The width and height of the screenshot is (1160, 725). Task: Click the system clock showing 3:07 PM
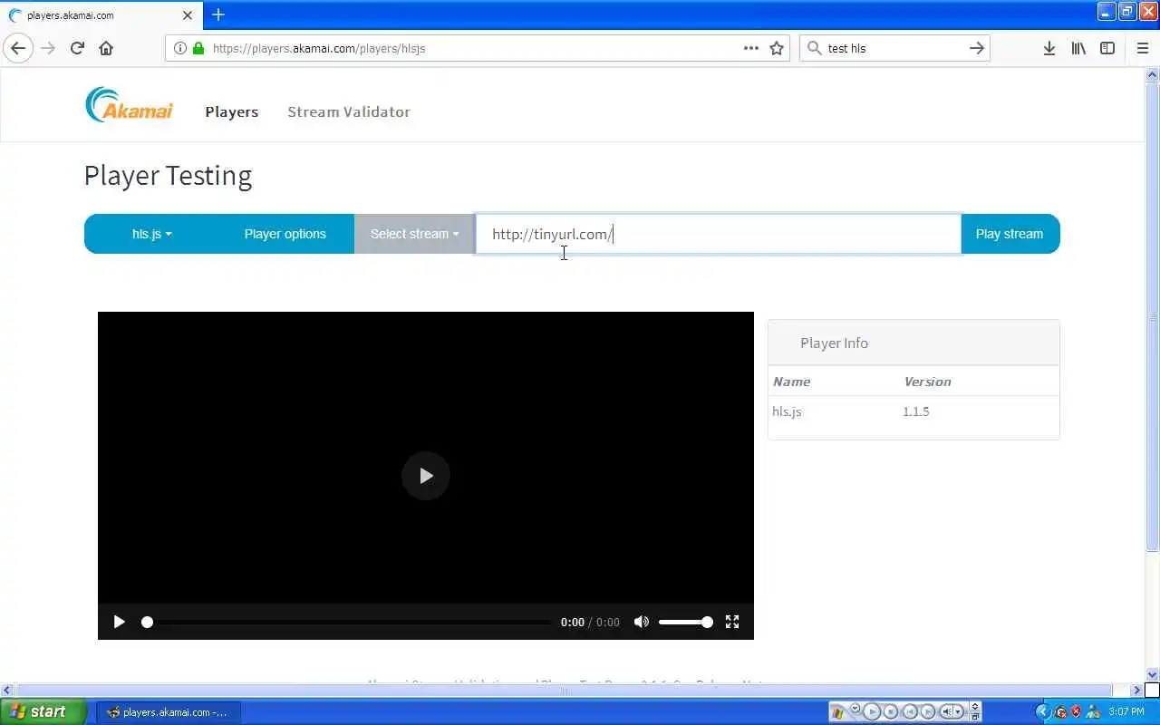[x=1126, y=712]
